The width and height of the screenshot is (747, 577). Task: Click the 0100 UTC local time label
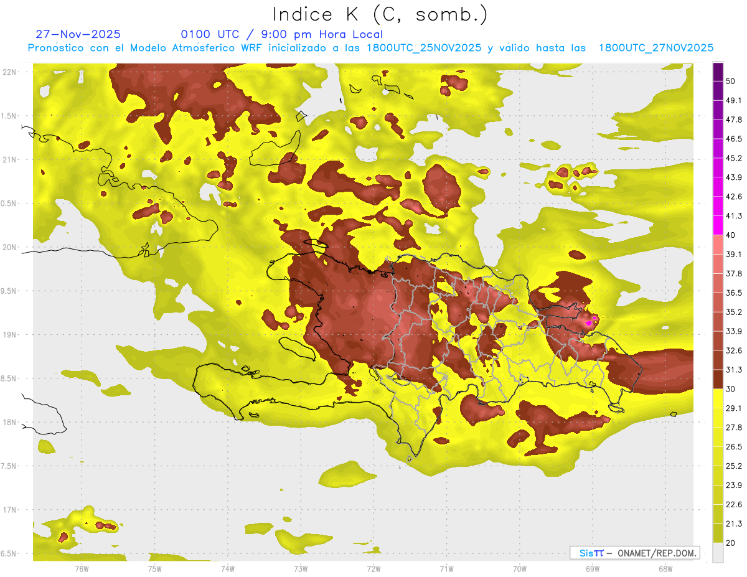tap(281, 34)
